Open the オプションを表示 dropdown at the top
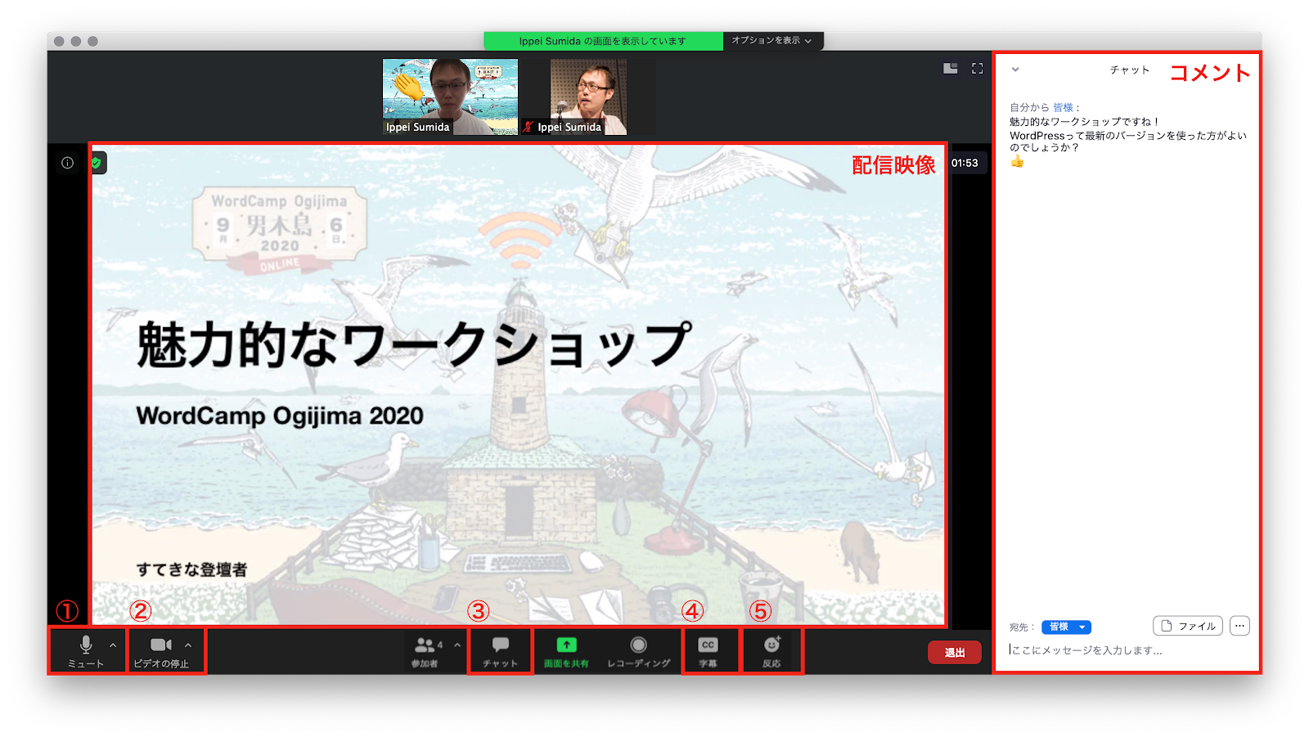 [x=772, y=40]
